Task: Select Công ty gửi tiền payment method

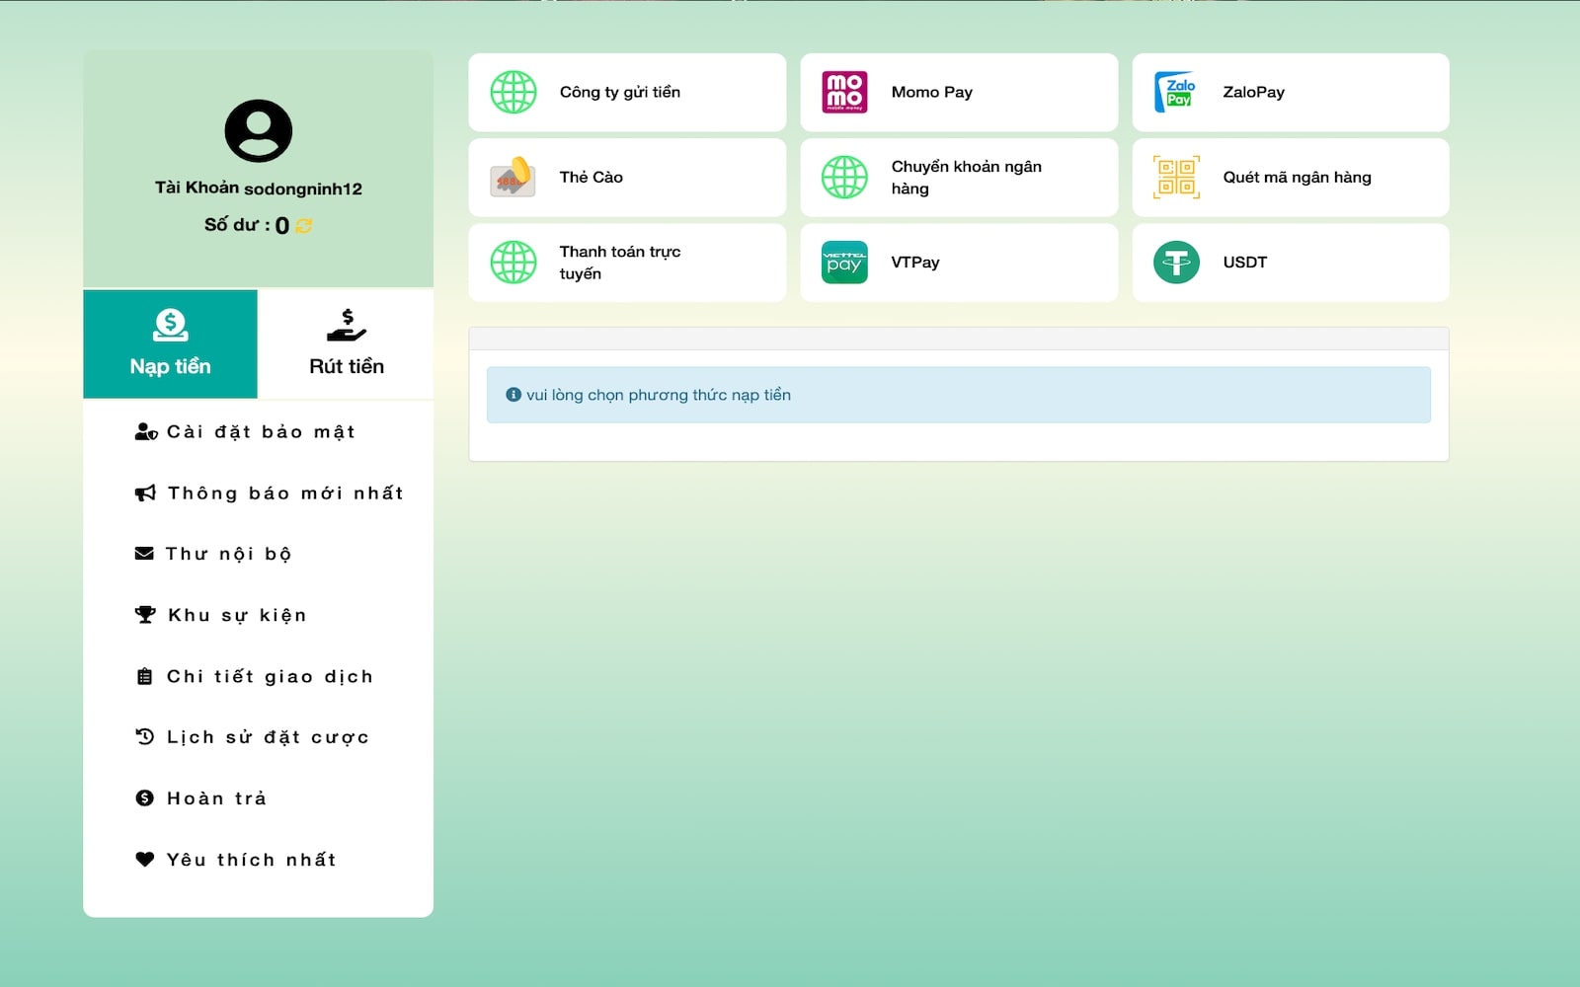Action: tap(627, 92)
